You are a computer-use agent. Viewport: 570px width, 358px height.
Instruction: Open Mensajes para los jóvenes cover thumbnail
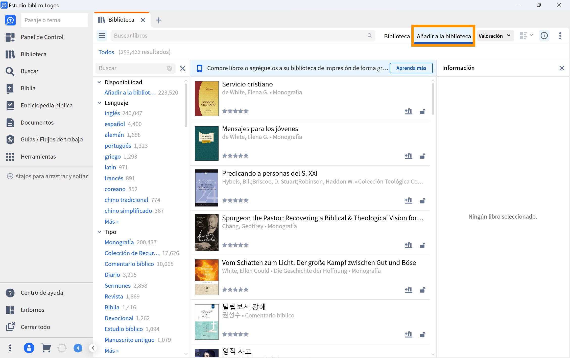coord(206,143)
